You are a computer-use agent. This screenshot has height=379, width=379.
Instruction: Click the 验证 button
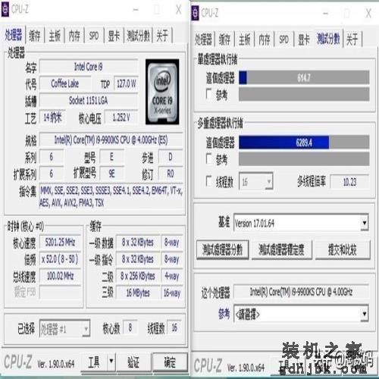[x=133, y=362]
